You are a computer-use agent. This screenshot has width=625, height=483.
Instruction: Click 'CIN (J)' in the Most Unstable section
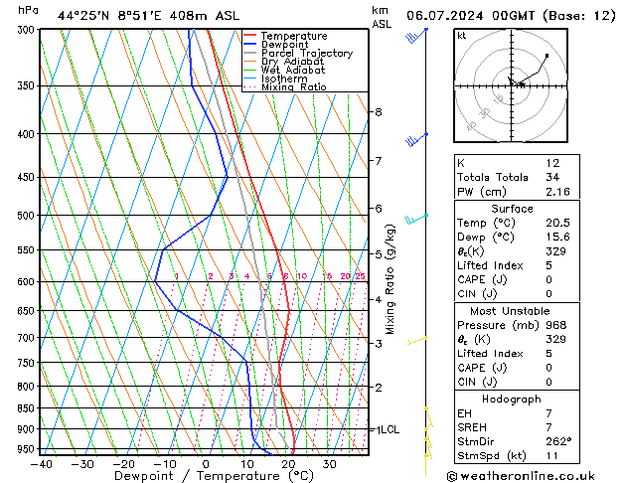coord(477,383)
